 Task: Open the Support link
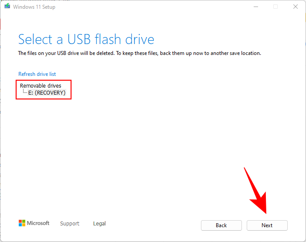coord(70,224)
